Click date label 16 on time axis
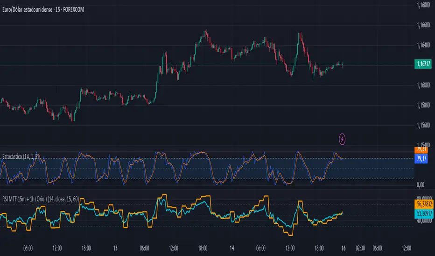 click(344, 248)
